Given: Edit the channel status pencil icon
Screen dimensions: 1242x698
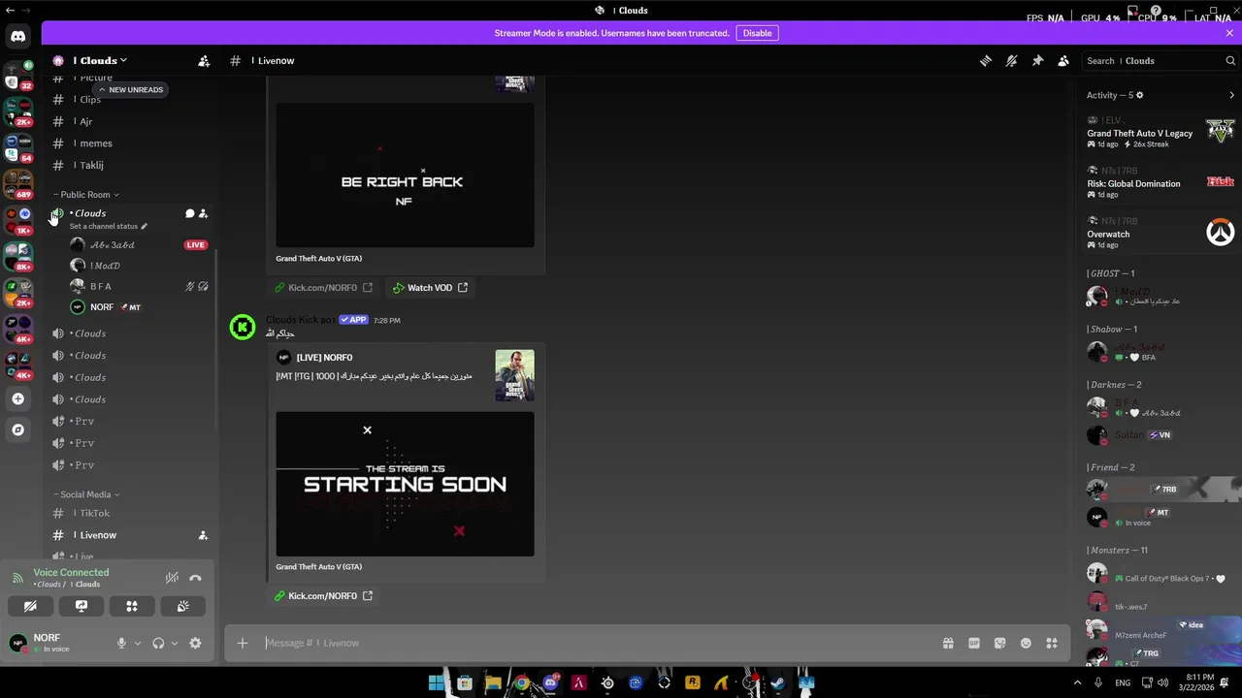Looking at the screenshot, I should (x=144, y=226).
